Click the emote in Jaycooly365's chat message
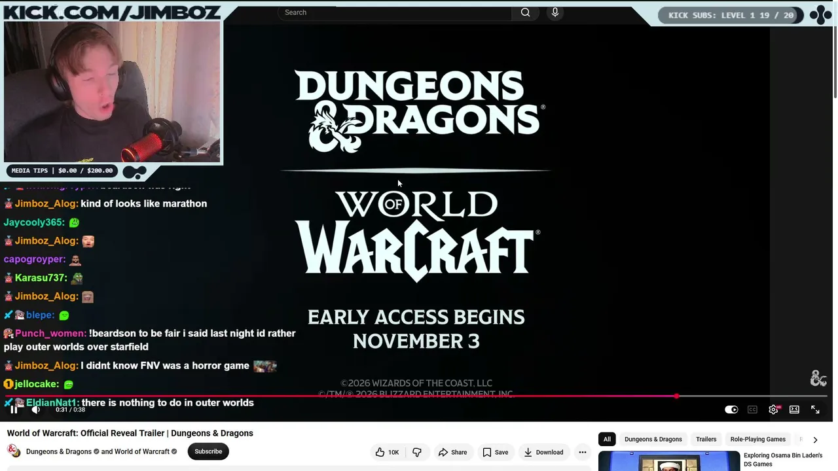This screenshot has width=838, height=471. tap(74, 222)
